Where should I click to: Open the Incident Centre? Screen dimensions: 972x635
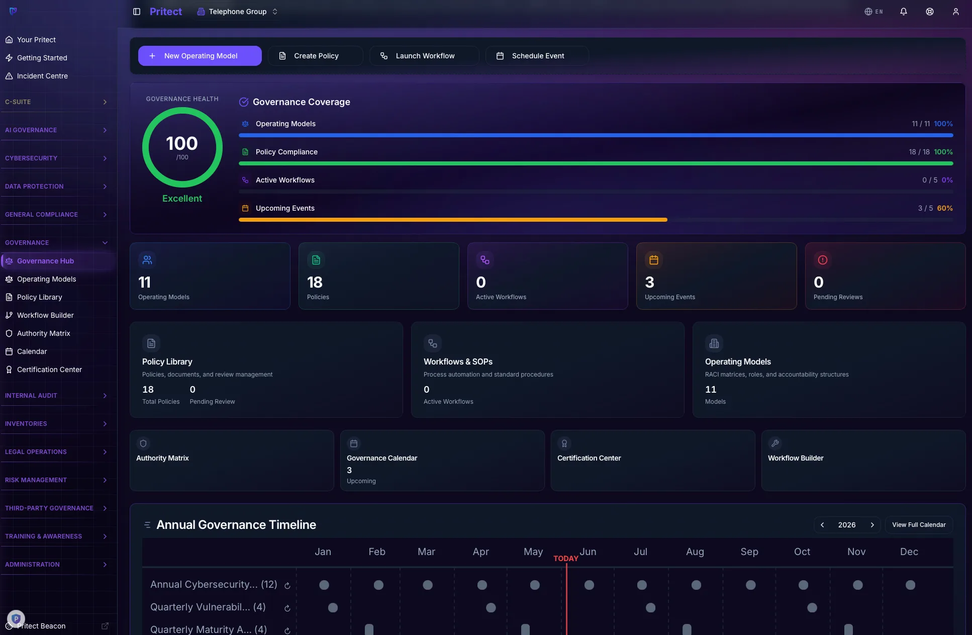tap(57, 76)
